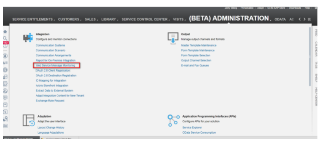Open Language Adaptations link

click(51, 132)
